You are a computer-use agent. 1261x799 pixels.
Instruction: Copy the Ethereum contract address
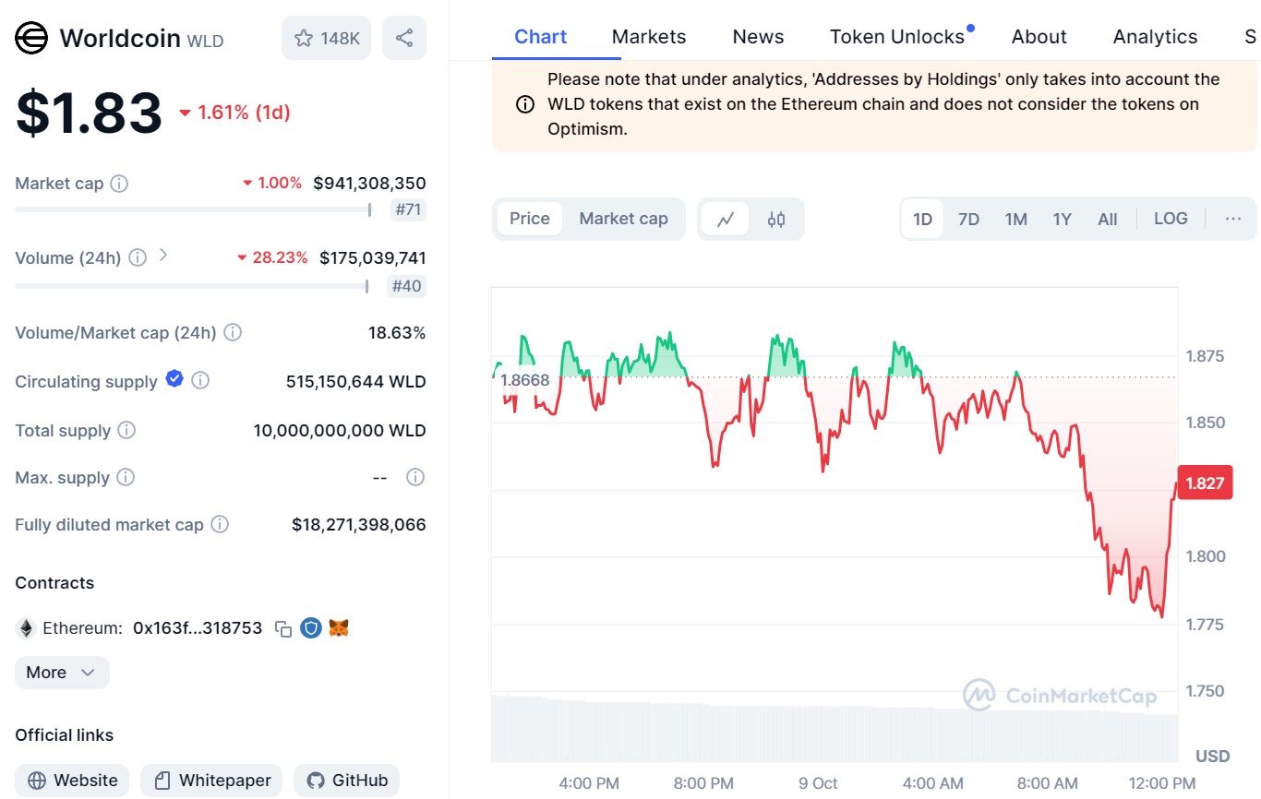(283, 629)
